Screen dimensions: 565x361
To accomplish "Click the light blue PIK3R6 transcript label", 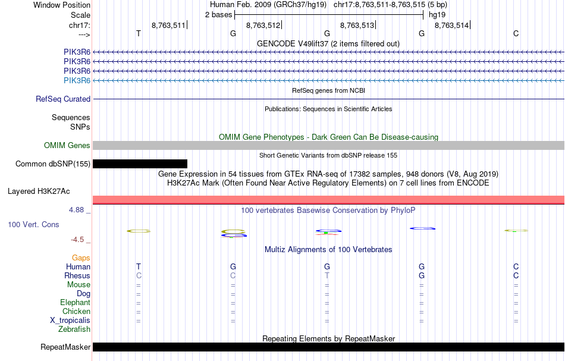I will (77, 80).
